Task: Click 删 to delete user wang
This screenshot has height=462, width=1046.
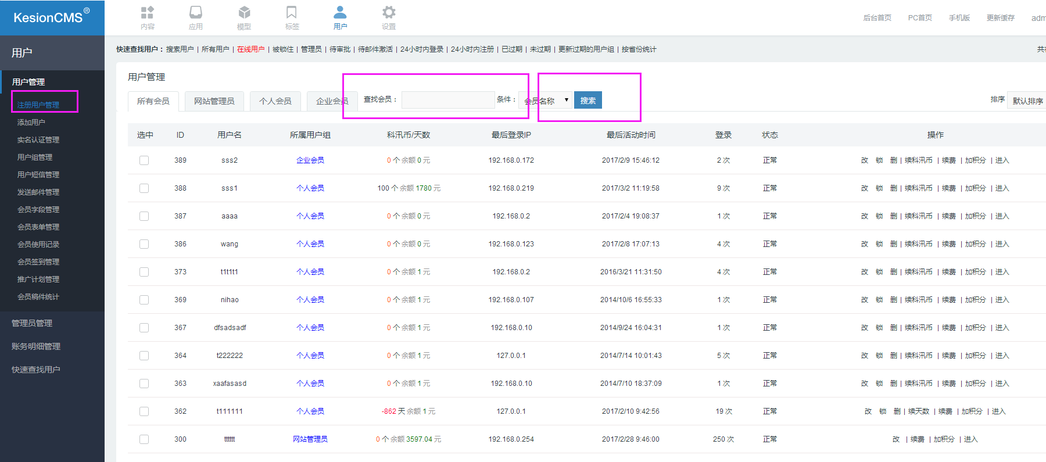Action: point(894,244)
